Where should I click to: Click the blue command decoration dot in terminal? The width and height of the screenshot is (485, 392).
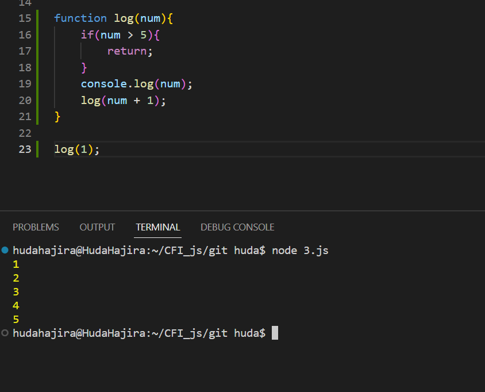point(5,249)
